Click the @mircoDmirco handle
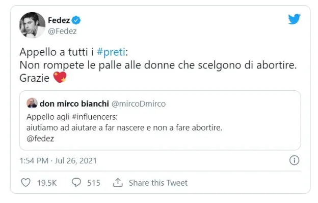The height and width of the screenshot is (203, 318). point(138,104)
